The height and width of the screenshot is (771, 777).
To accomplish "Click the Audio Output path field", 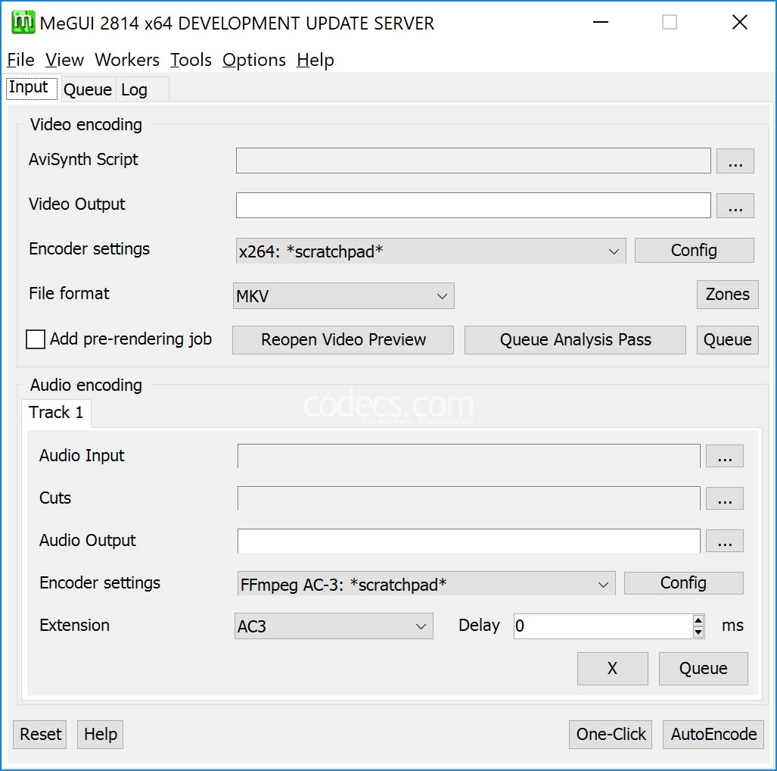I will 469,541.
